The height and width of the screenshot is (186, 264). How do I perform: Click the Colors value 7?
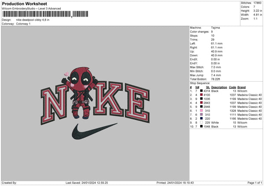[254, 7]
